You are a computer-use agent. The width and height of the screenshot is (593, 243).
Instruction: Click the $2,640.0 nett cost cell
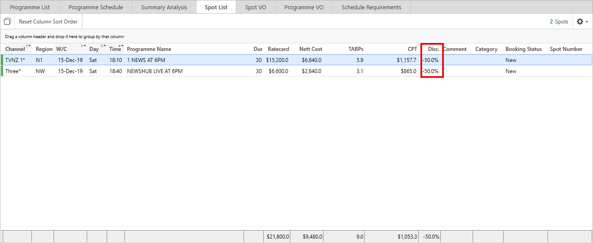tap(311, 71)
